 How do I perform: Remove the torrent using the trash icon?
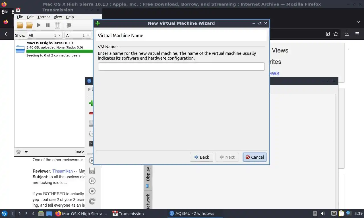57,25
